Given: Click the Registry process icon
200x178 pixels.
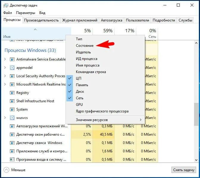Looking at the screenshot, I should pos(12,93).
